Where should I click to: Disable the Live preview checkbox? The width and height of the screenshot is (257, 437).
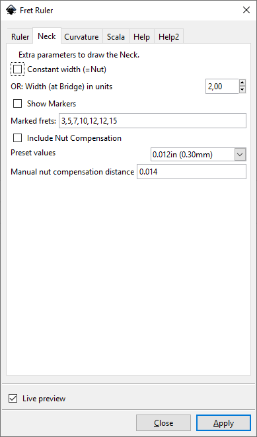tap(13, 399)
